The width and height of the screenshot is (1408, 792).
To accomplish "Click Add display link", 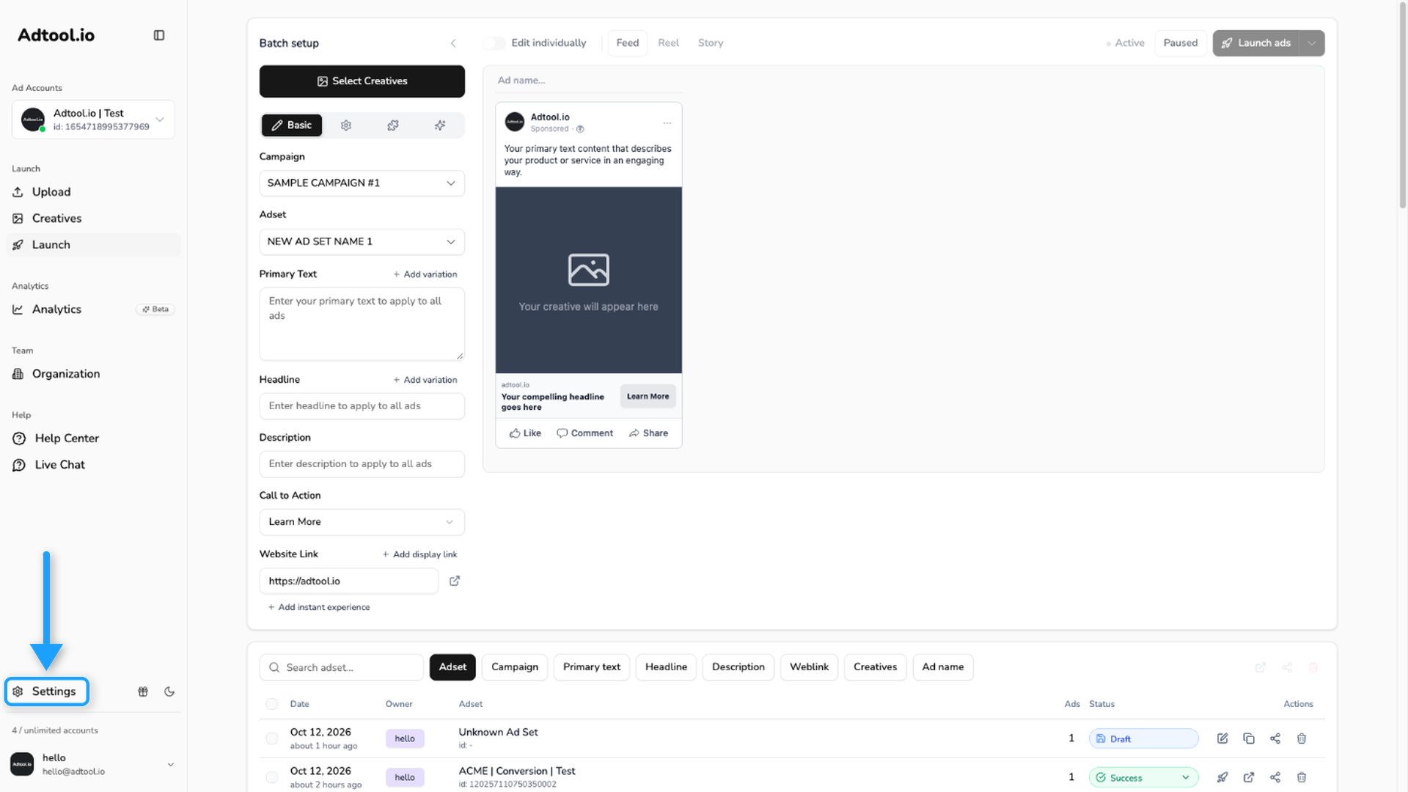I will pos(419,554).
